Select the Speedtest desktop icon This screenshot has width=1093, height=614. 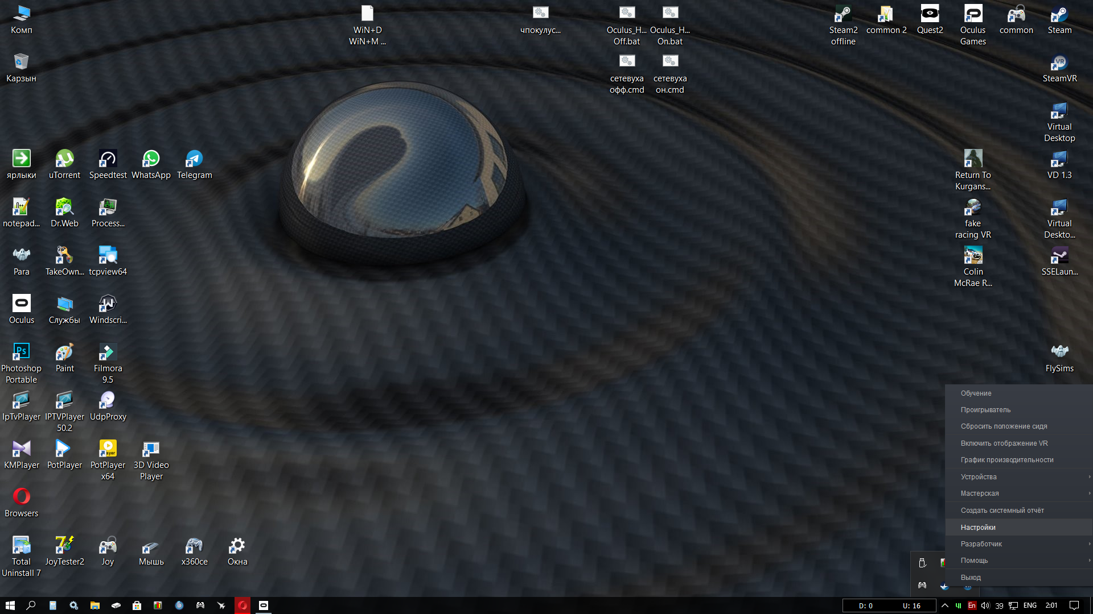(x=108, y=164)
